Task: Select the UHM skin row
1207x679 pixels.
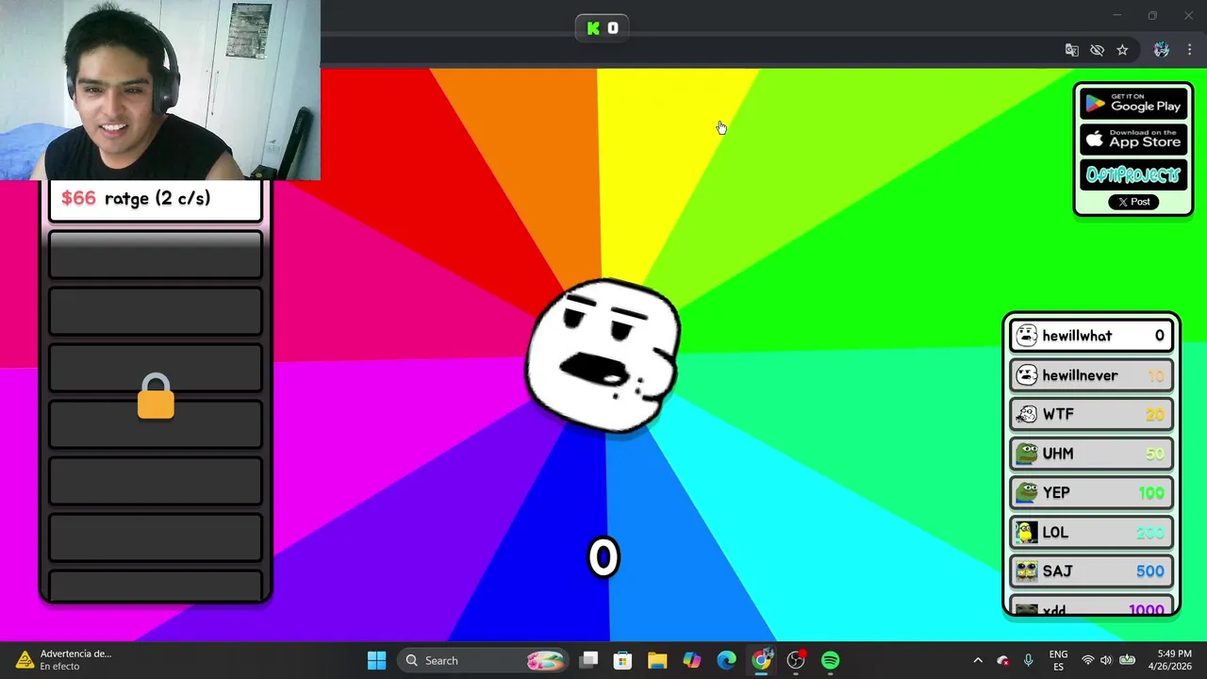Action: pyautogui.click(x=1091, y=454)
